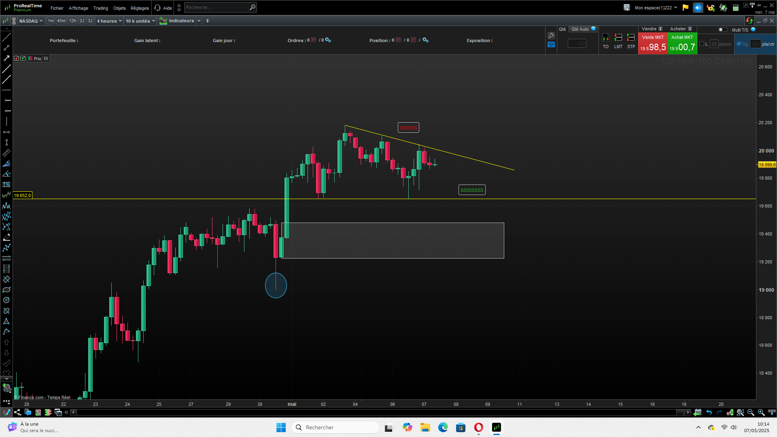The width and height of the screenshot is (777, 437).
Task: Open the wrench settings icon in order panel
Action: point(551,36)
